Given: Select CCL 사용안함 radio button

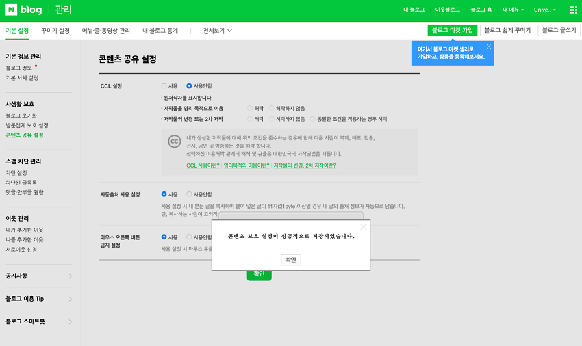Looking at the screenshot, I should click(x=189, y=86).
